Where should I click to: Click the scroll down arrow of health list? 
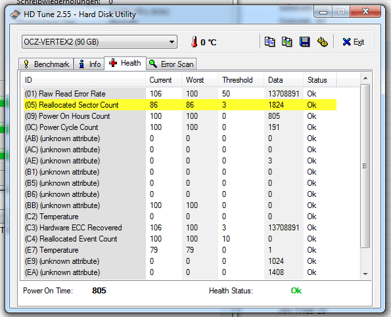click(x=365, y=274)
